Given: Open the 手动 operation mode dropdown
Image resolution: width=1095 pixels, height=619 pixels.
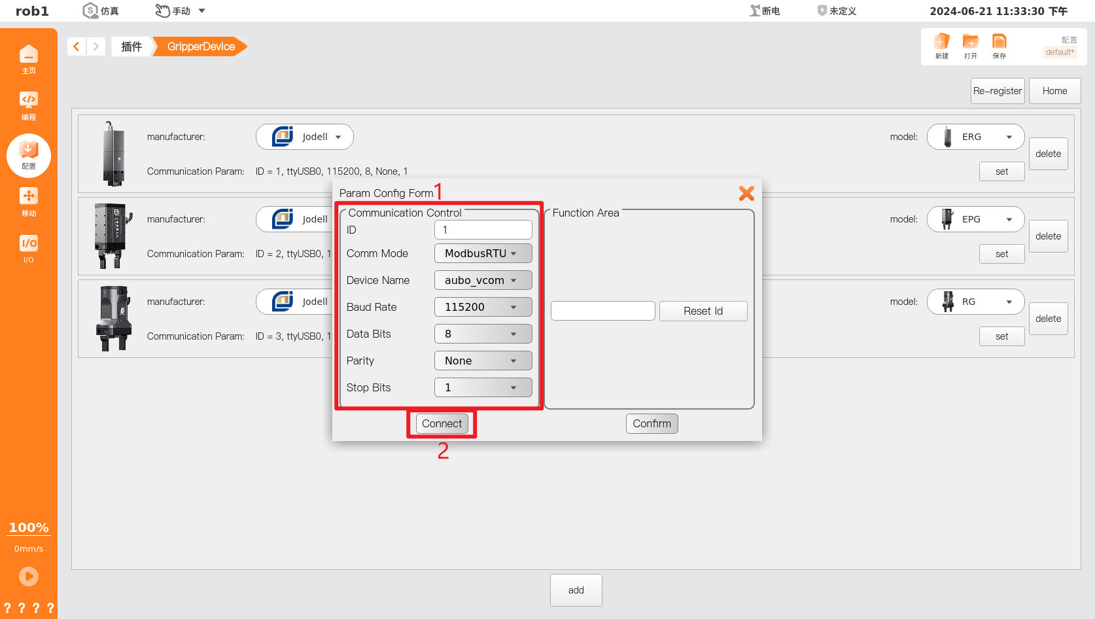Looking at the screenshot, I should click(x=179, y=10).
